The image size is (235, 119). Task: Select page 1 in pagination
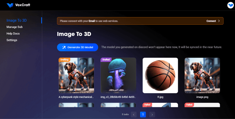(143, 114)
